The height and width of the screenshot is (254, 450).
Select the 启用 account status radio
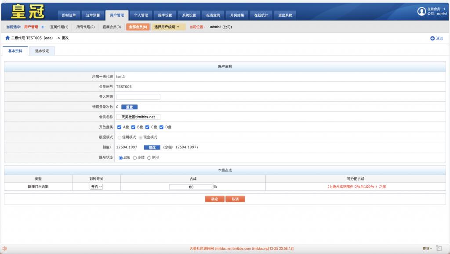pos(120,158)
